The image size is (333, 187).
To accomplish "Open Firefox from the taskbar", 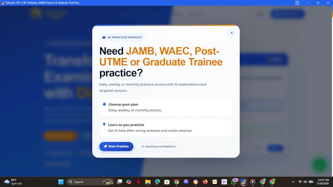I will point(205,182).
